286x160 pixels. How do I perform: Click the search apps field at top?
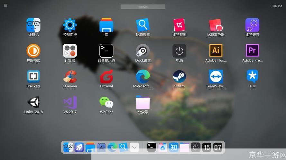click(143, 7)
